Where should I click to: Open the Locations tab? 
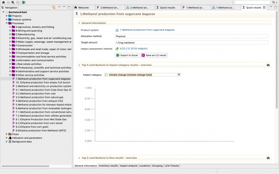(x=145, y=166)
